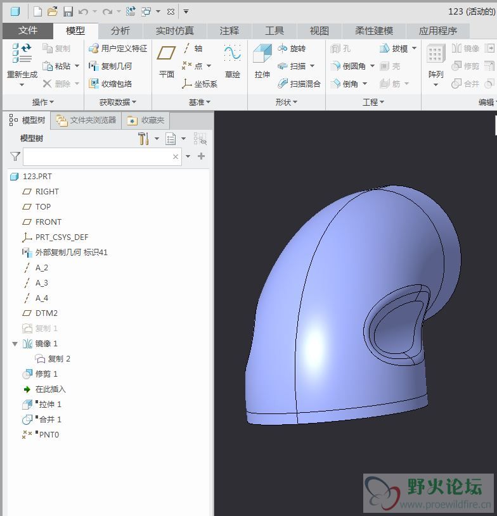Add a tree filter with plus button

pos(201,156)
